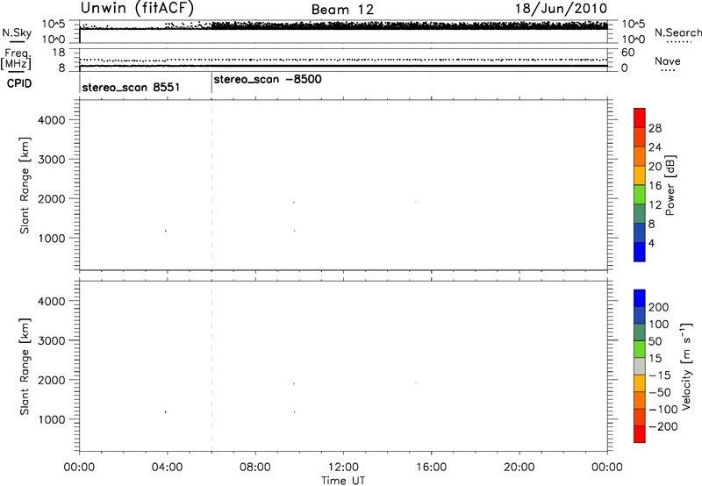Click the '20:00' time tick label
702x486 pixels.
coord(519,468)
